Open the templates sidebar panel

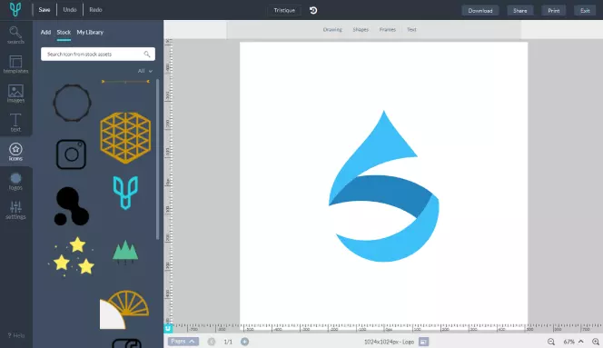click(15, 65)
